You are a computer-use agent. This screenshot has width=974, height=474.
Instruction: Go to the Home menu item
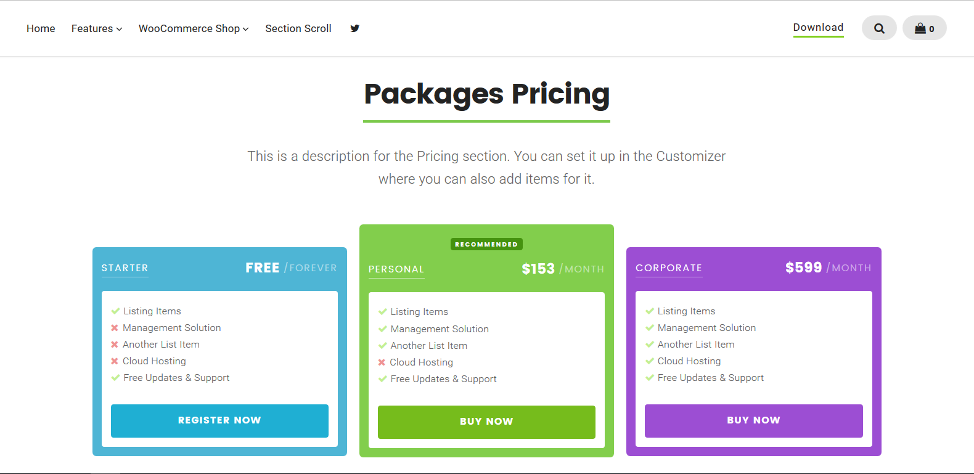click(41, 28)
